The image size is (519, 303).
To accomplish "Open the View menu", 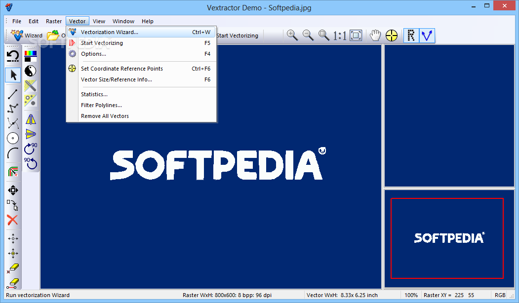I will click(x=99, y=21).
